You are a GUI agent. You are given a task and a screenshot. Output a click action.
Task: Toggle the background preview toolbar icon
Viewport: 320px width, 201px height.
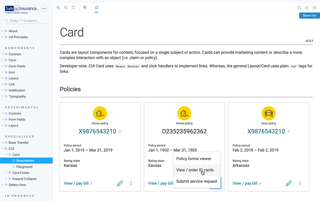coord(85,8)
